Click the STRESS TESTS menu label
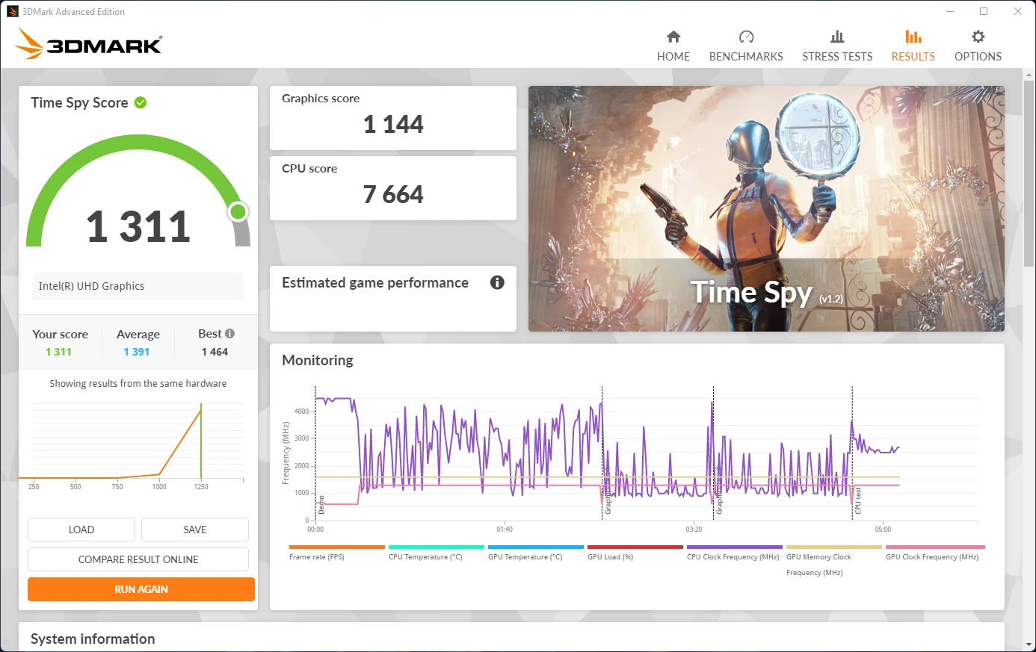This screenshot has width=1036, height=652. [x=837, y=57]
